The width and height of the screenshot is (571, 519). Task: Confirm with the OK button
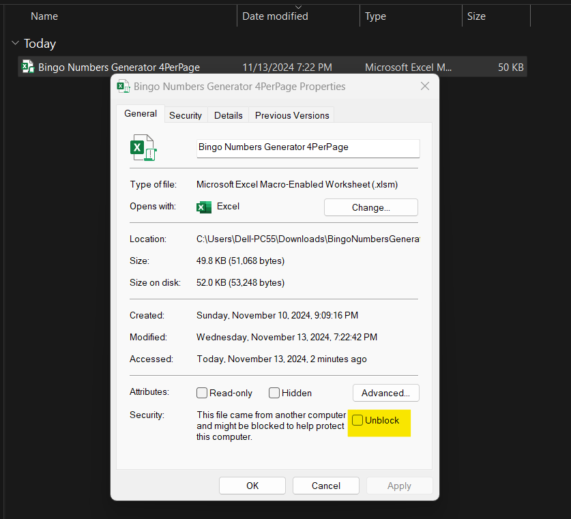[252, 486]
